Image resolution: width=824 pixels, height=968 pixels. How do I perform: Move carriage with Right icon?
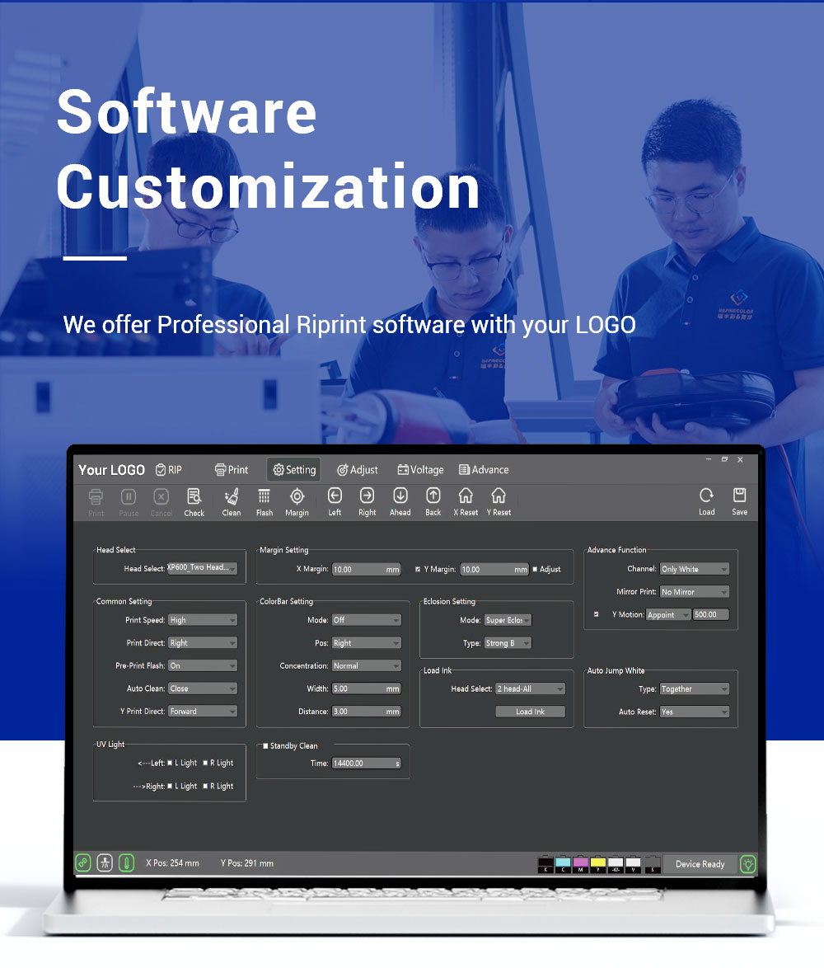click(367, 501)
